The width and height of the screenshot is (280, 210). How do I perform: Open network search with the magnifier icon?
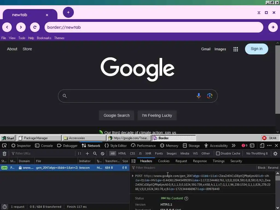click(x=95, y=153)
